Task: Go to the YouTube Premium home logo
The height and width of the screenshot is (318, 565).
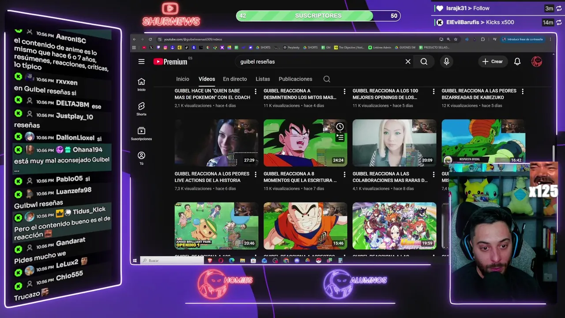Action: pyautogui.click(x=170, y=61)
